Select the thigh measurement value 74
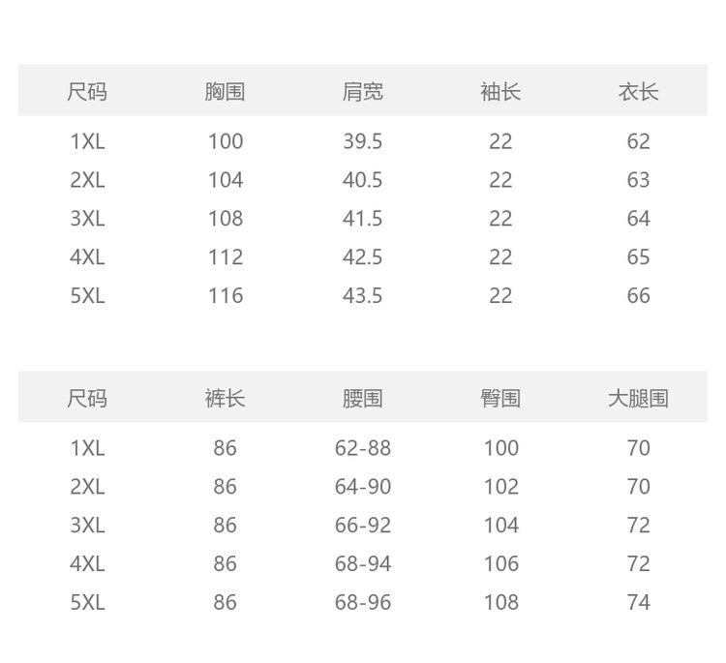 point(638,603)
